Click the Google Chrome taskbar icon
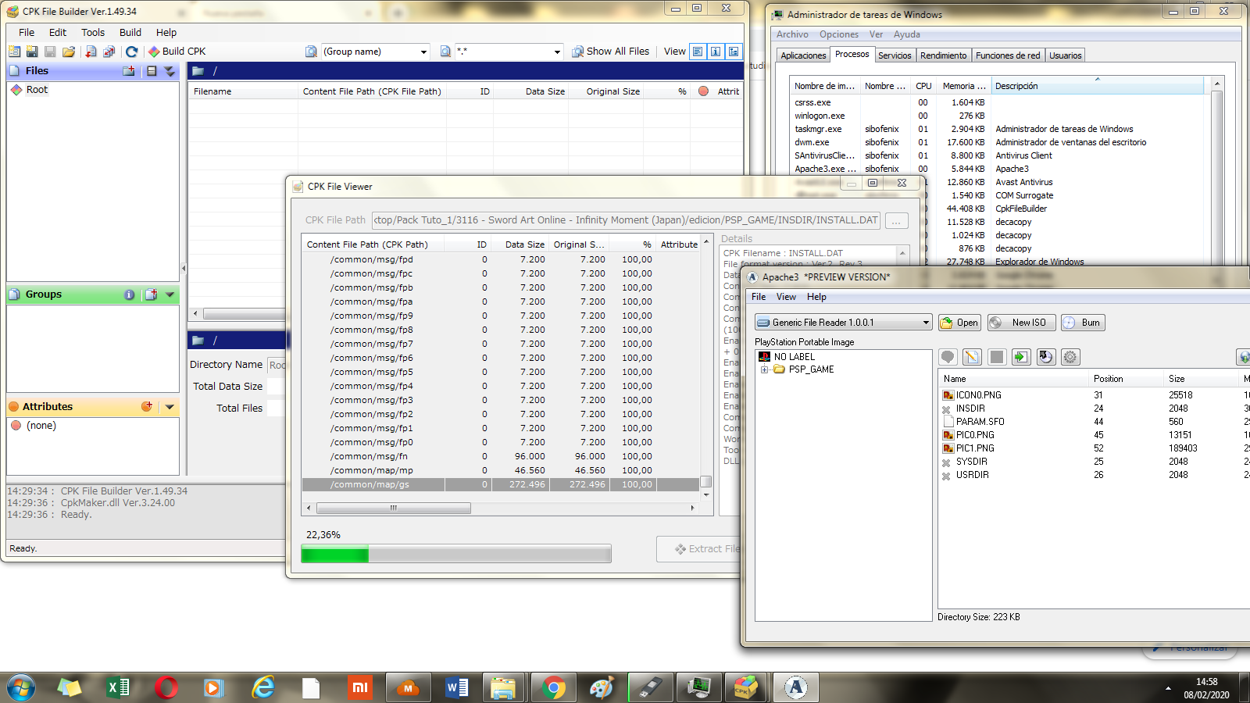The width and height of the screenshot is (1250, 703). pyautogui.click(x=554, y=688)
